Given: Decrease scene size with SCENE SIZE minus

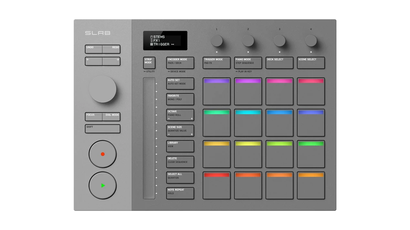Looking at the screenshot, I should tap(169, 134).
